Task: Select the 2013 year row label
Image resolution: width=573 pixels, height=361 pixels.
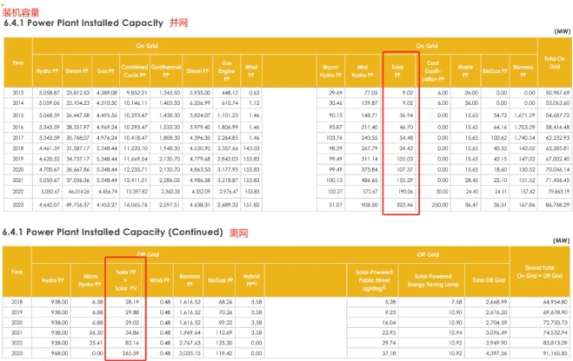Action: pyautogui.click(x=18, y=92)
